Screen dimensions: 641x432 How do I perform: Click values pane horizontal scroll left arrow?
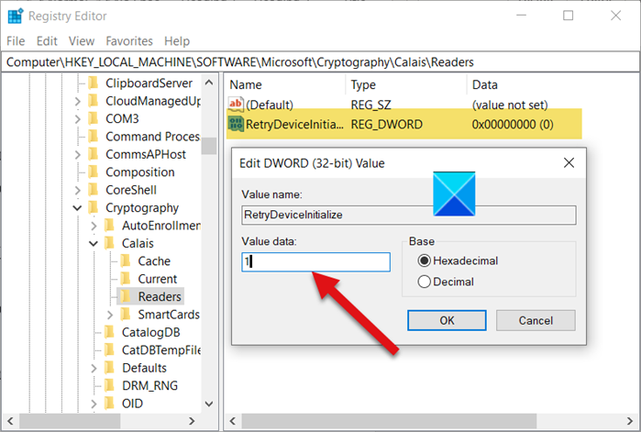click(x=233, y=421)
